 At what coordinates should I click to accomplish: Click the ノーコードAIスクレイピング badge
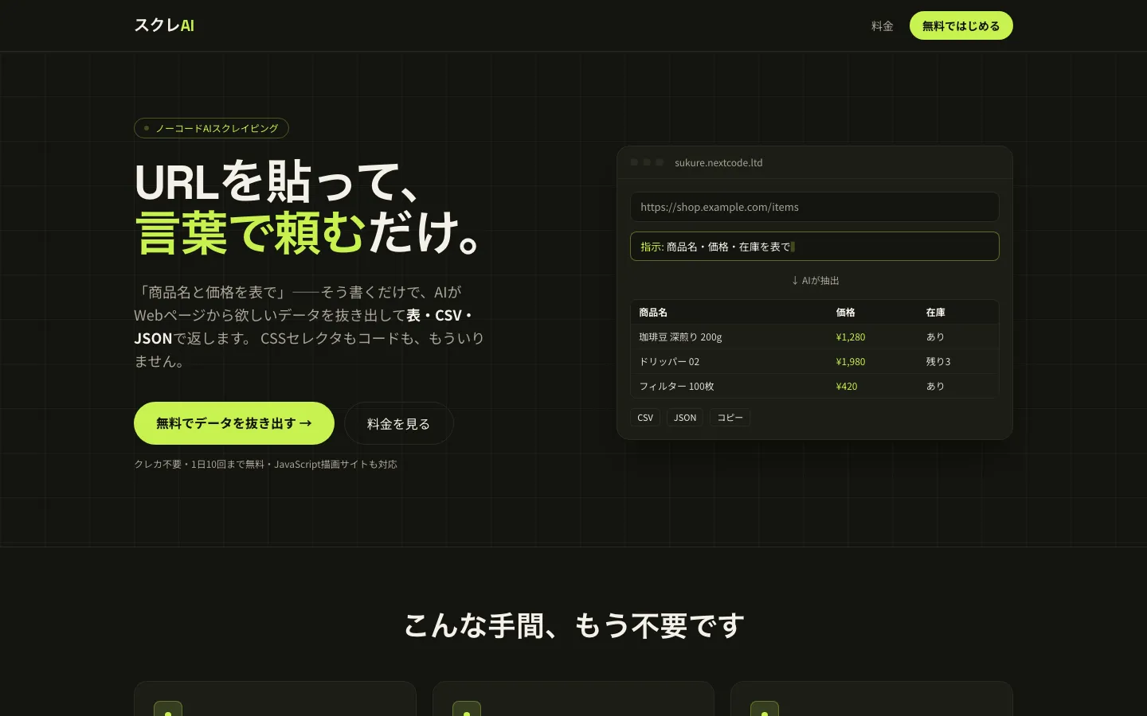(211, 128)
